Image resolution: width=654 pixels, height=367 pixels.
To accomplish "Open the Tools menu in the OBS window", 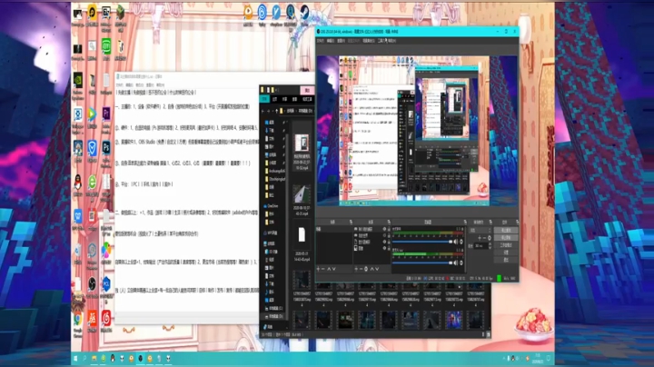I will (381, 41).
